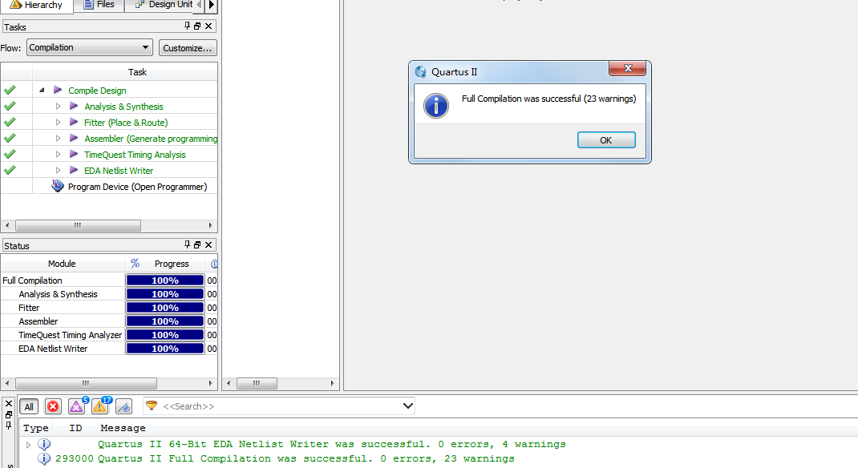Image resolution: width=858 pixels, height=468 pixels.
Task: Click the Module column header
Action: tap(62, 264)
